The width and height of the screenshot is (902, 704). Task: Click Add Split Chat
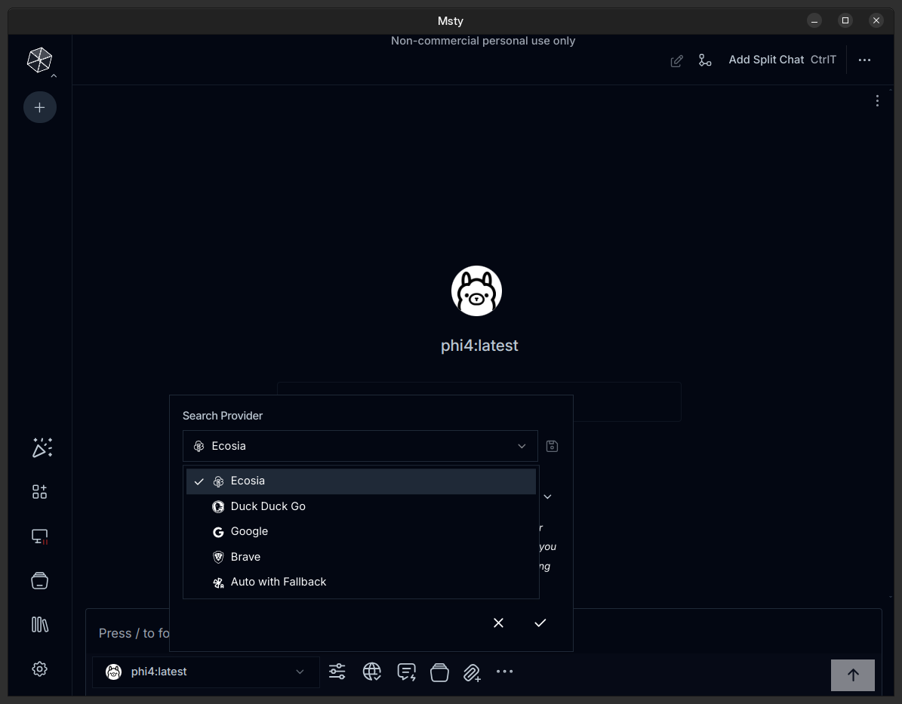click(x=766, y=60)
